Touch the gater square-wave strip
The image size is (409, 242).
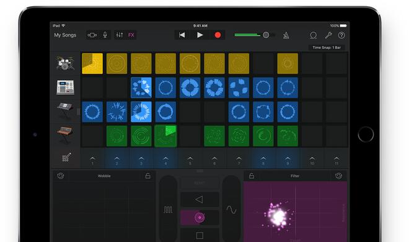168,209
